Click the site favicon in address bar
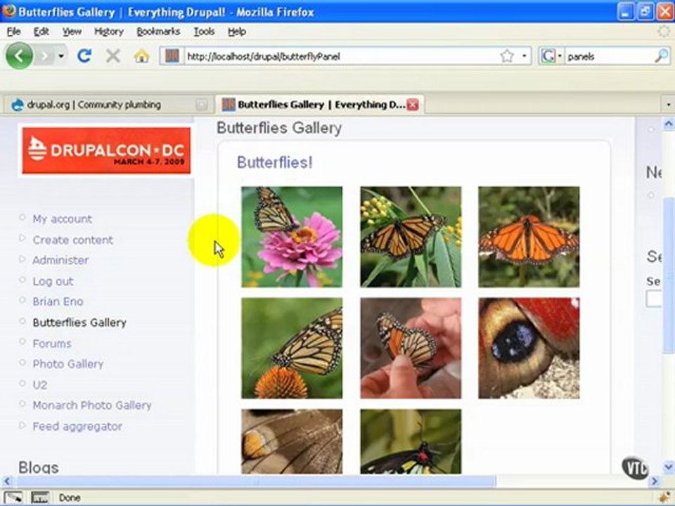The image size is (675, 506). point(172,56)
